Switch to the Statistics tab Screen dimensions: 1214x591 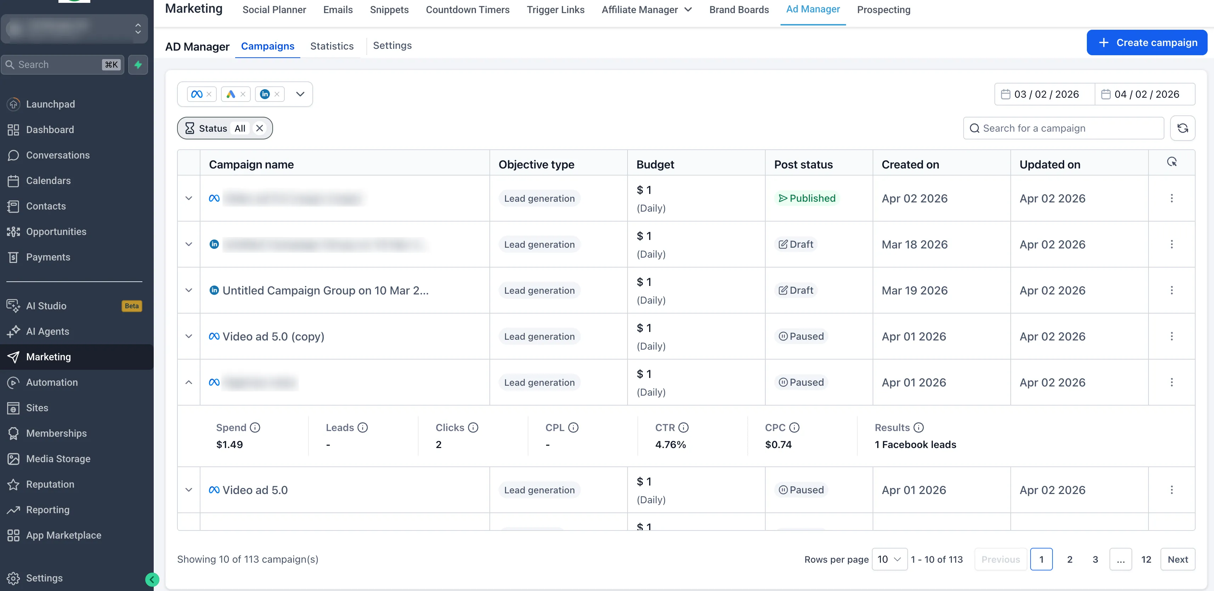(x=331, y=46)
